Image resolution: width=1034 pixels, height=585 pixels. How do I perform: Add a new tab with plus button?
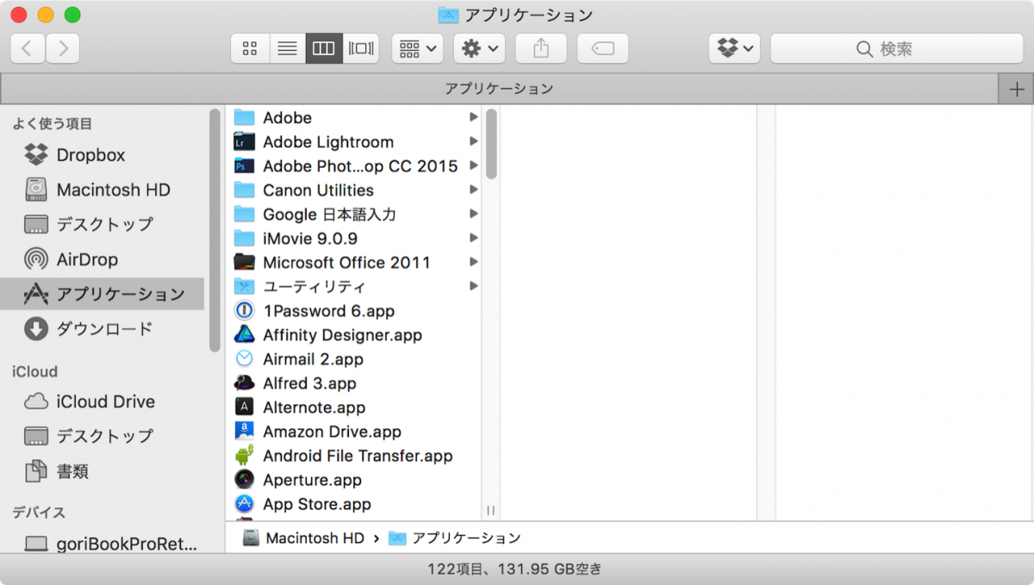pyautogui.click(x=1016, y=89)
